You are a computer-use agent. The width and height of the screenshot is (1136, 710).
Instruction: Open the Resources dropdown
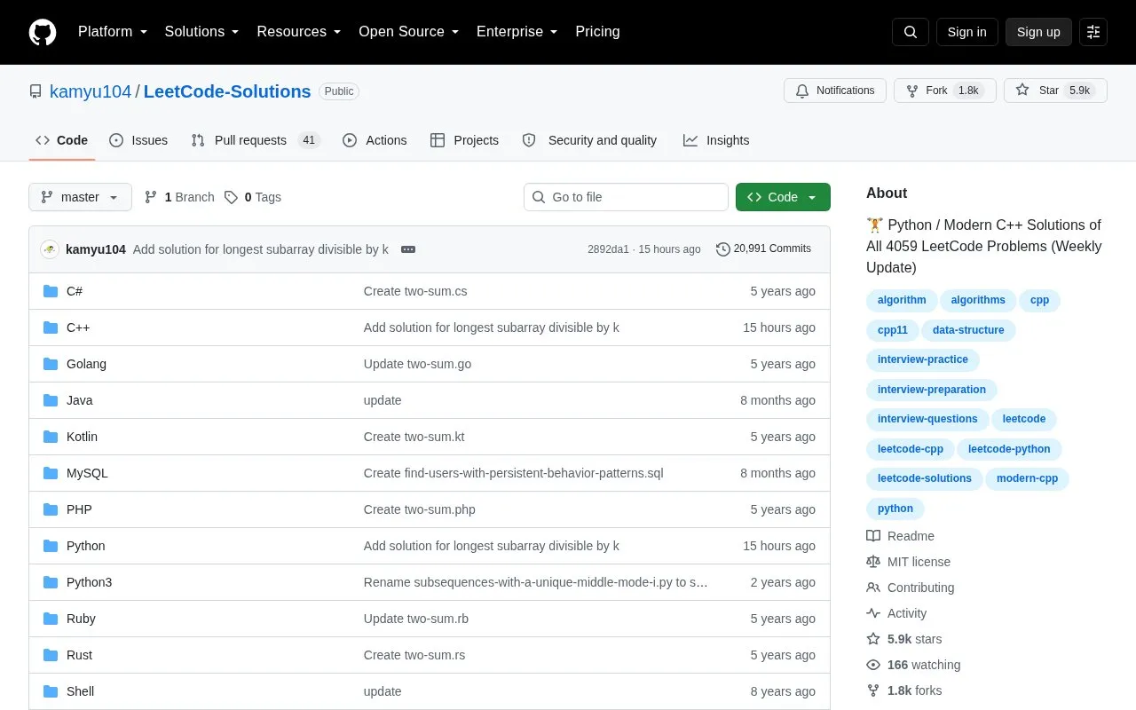299,32
